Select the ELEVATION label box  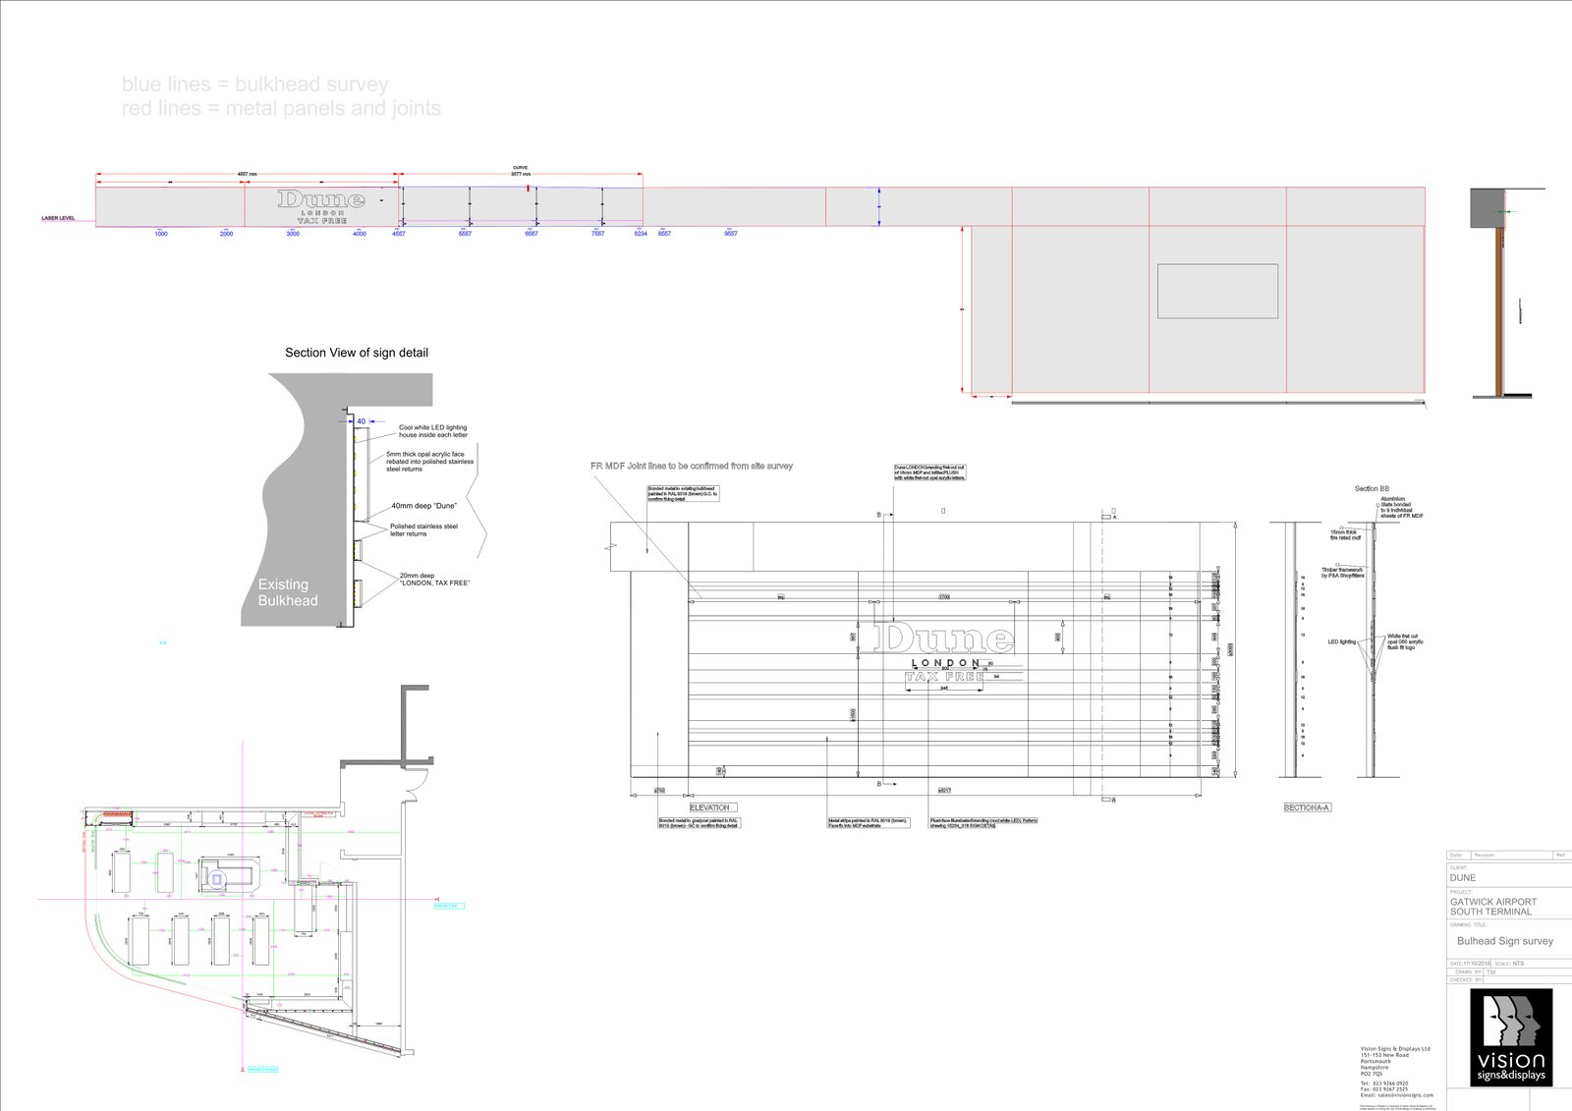tap(709, 807)
